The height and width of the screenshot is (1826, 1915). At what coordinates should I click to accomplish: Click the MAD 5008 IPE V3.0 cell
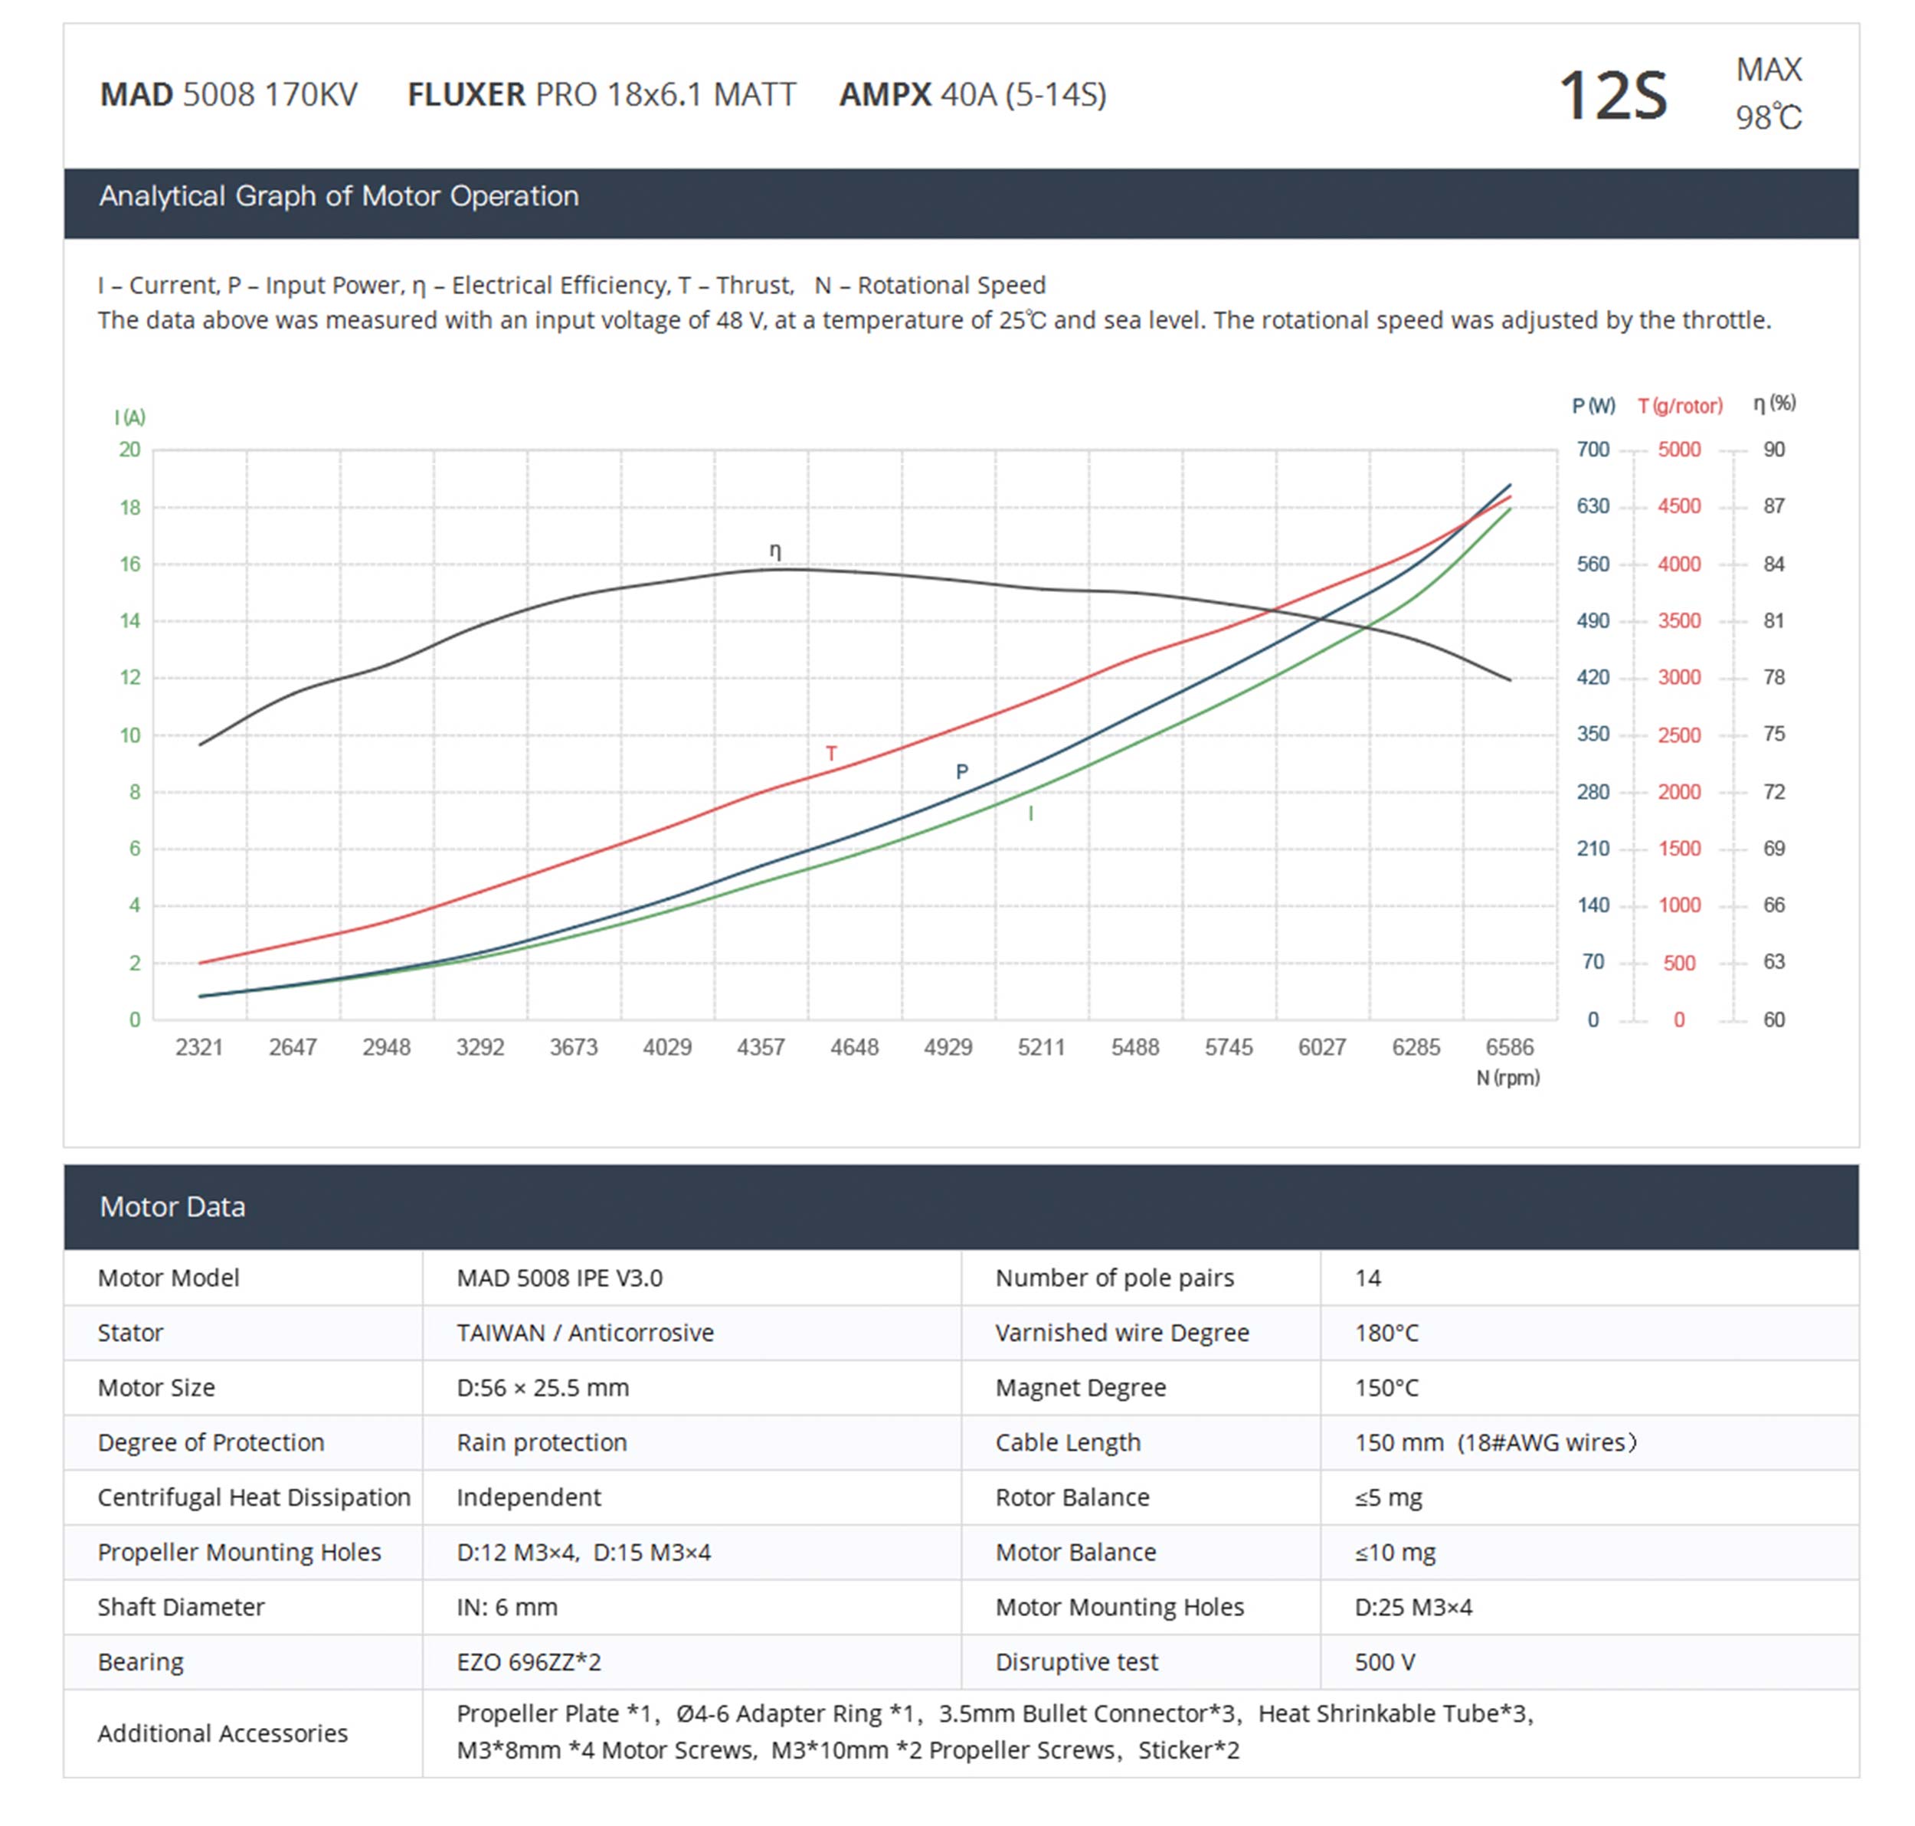[x=559, y=1278]
